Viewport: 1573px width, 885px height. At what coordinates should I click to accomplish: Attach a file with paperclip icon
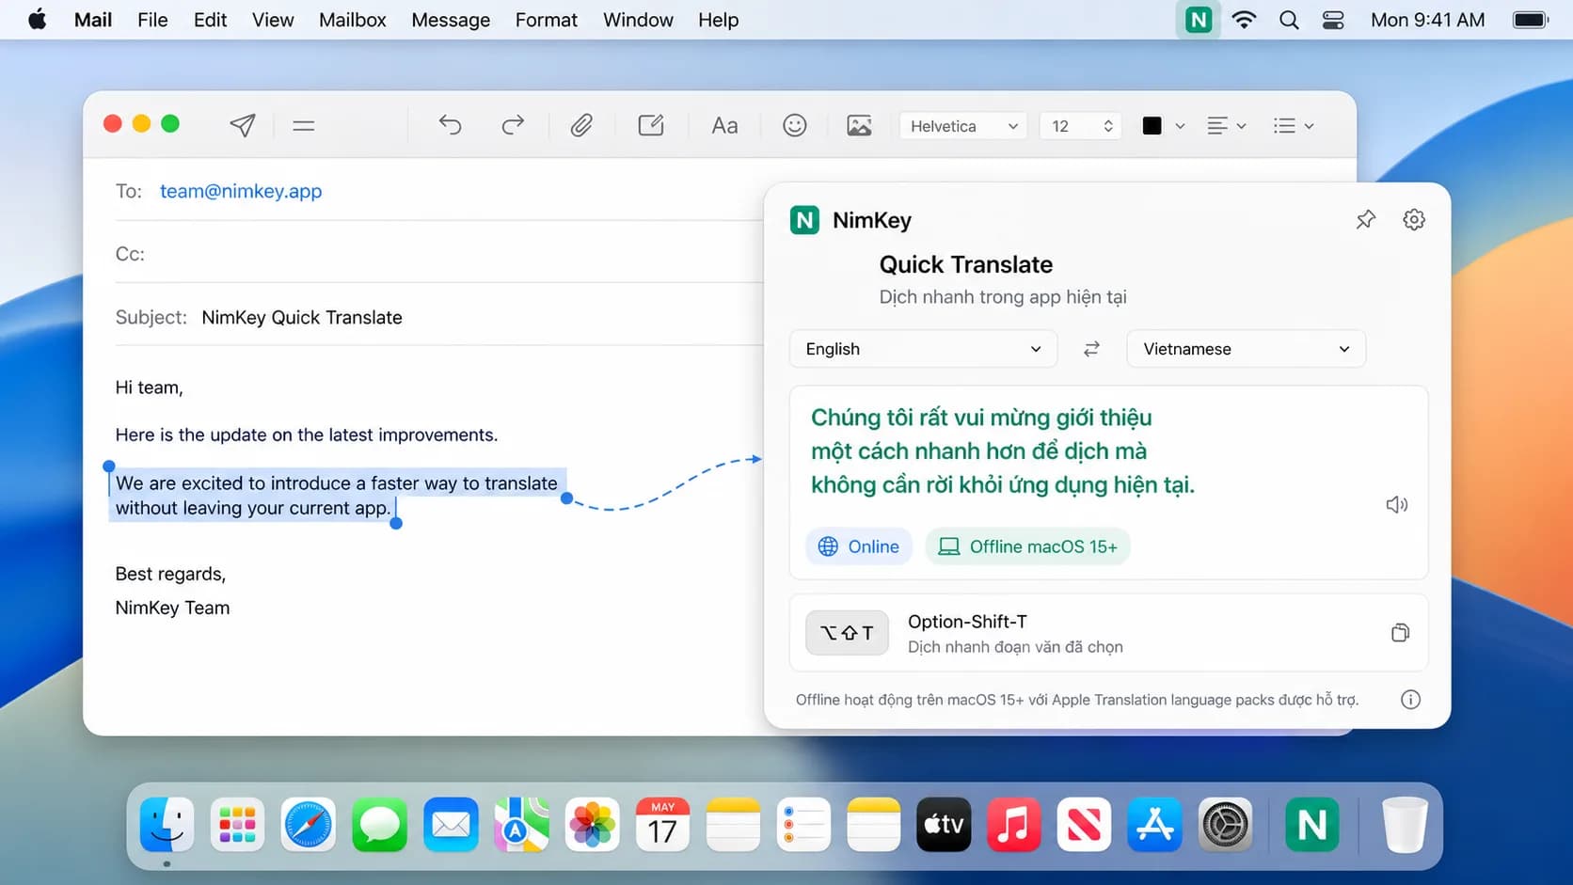[x=581, y=125]
